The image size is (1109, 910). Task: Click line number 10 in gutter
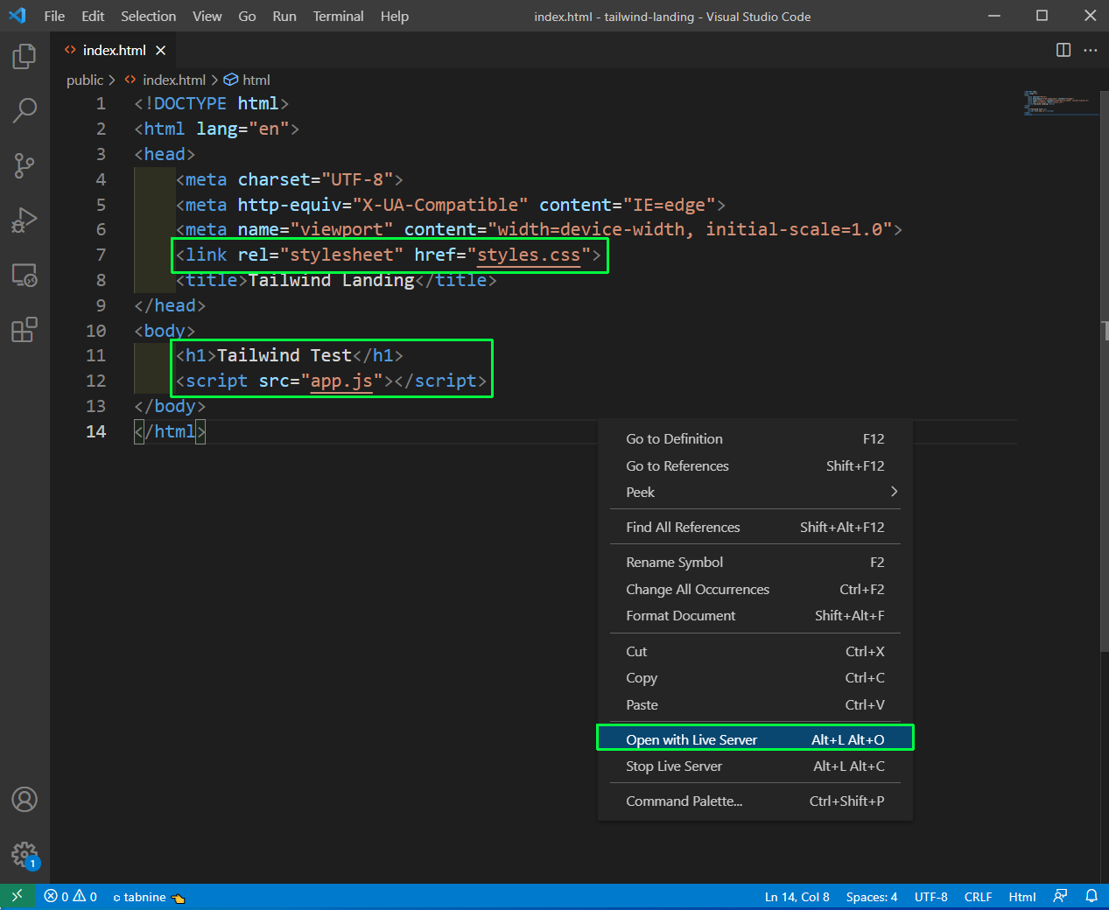click(x=96, y=331)
